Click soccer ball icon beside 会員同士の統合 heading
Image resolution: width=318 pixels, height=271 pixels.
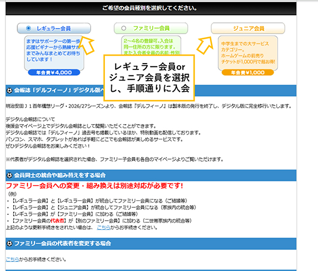pos(9,175)
